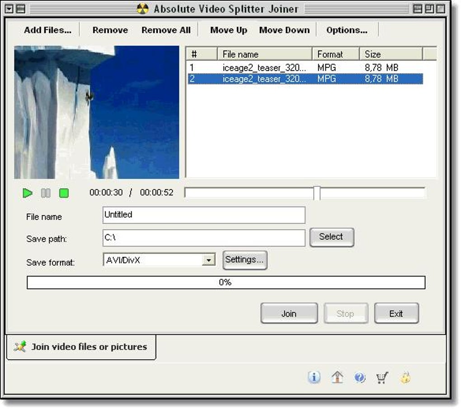
Task: Click the shopping cart purchase icon
Action: tap(382, 377)
